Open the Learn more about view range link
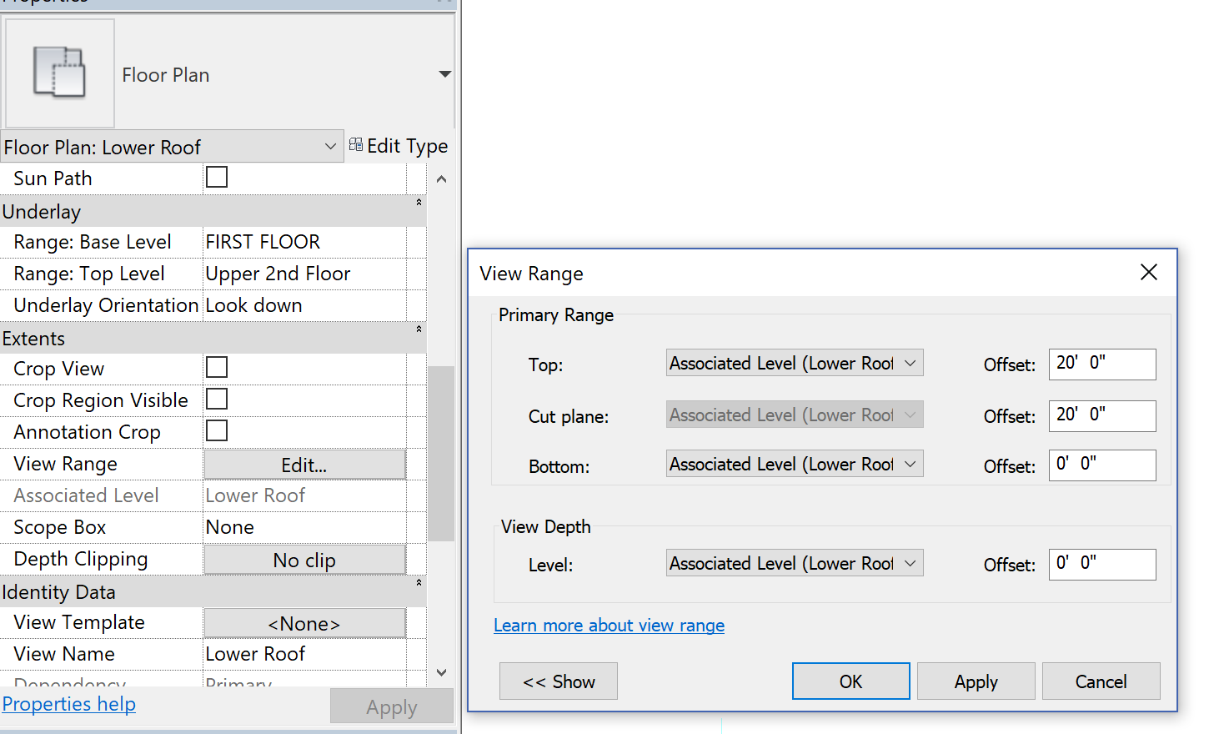The height and width of the screenshot is (734, 1209). (609, 626)
